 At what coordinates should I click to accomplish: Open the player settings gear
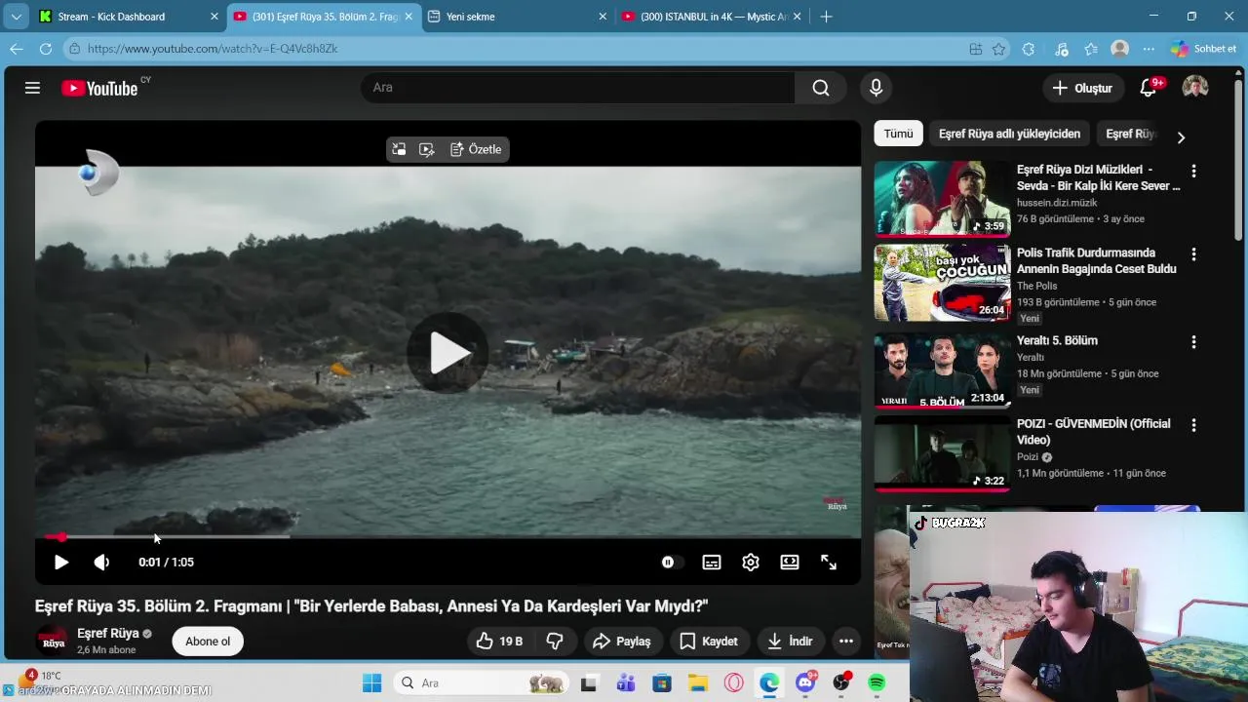coord(751,563)
